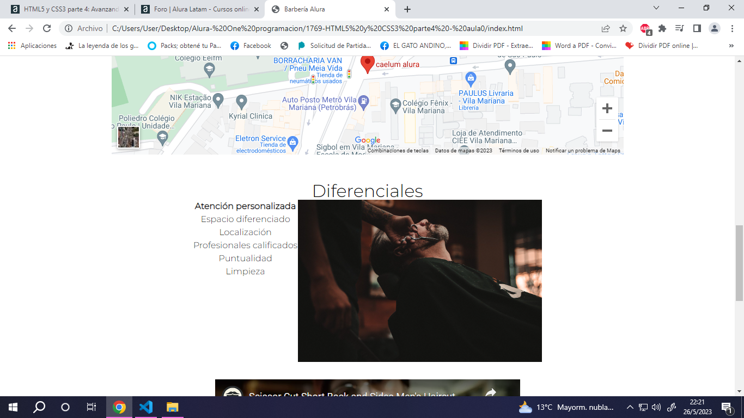Select the Espacio diferenciado item
744x418 pixels.
coord(245,219)
